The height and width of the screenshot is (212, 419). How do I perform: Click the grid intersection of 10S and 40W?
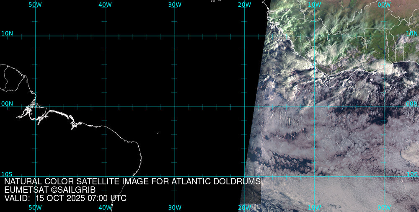click(105, 176)
